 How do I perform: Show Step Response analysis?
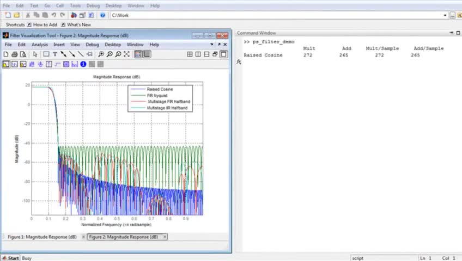tap(57, 64)
